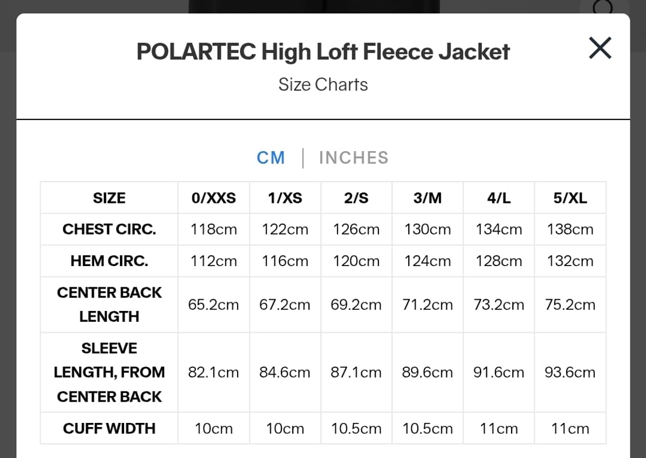This screenshot has height=458, width=646.
Task: Select the 0/XXS size column header
Action: 214,198
